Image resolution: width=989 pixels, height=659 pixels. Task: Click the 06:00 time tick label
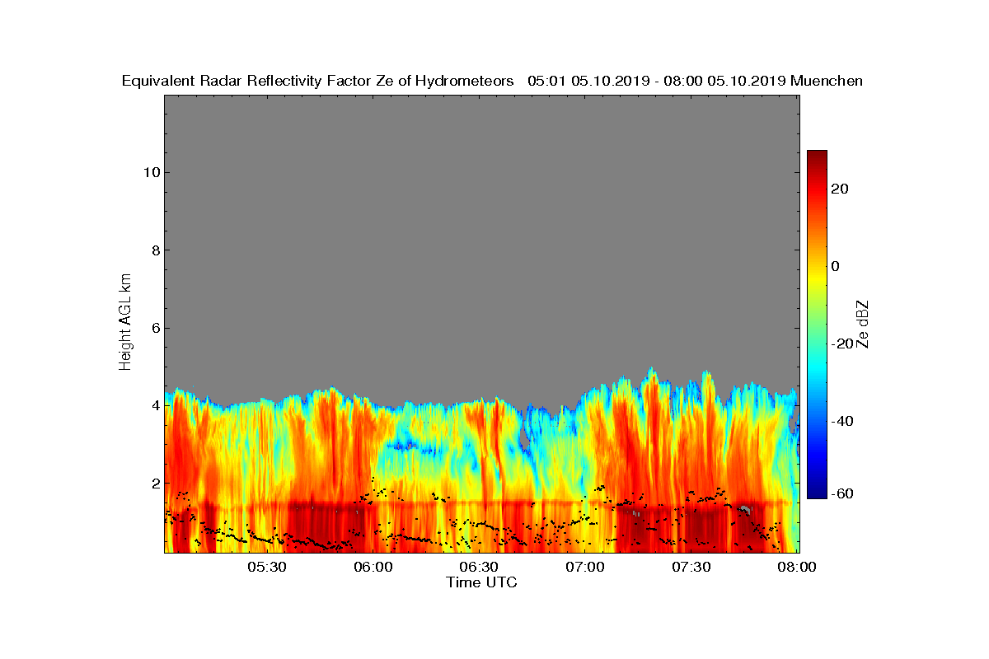(373, 568)
